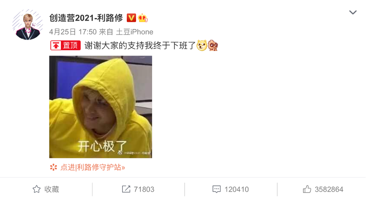Image resolution: width=366 pixels, height=198 pixels.
Task: Click the crown membership badge icon
Action: coord(142,18)
